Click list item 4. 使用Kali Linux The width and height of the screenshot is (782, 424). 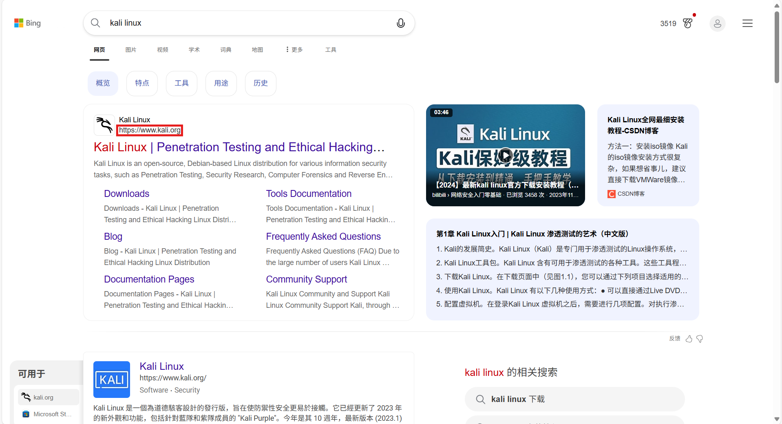tap(562, 291)
